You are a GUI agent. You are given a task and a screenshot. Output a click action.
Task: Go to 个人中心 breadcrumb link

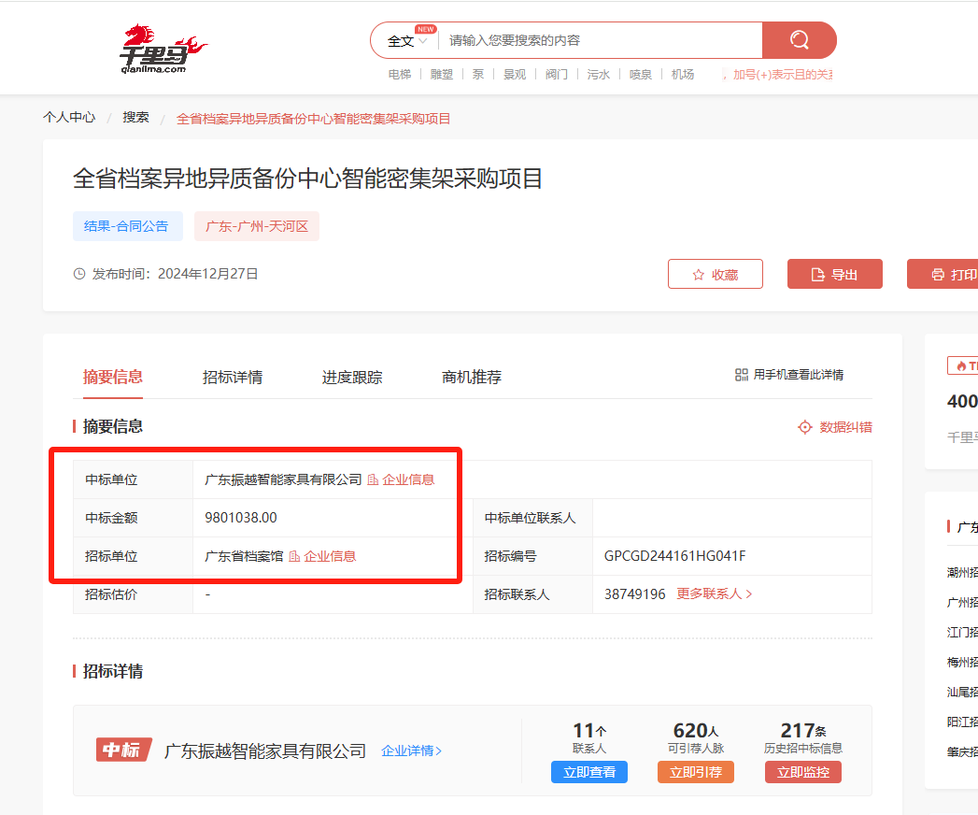[x=69, y=118]
